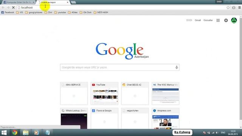The height and width of the screenshot is (136, 242).
Task: Stop loading the page with the X button
Action: (x=13, y=8)
